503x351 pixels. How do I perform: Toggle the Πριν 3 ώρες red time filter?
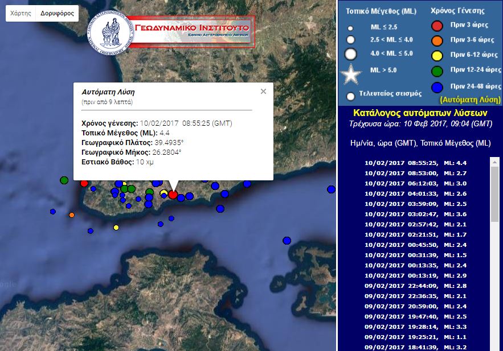pos(436,24)
